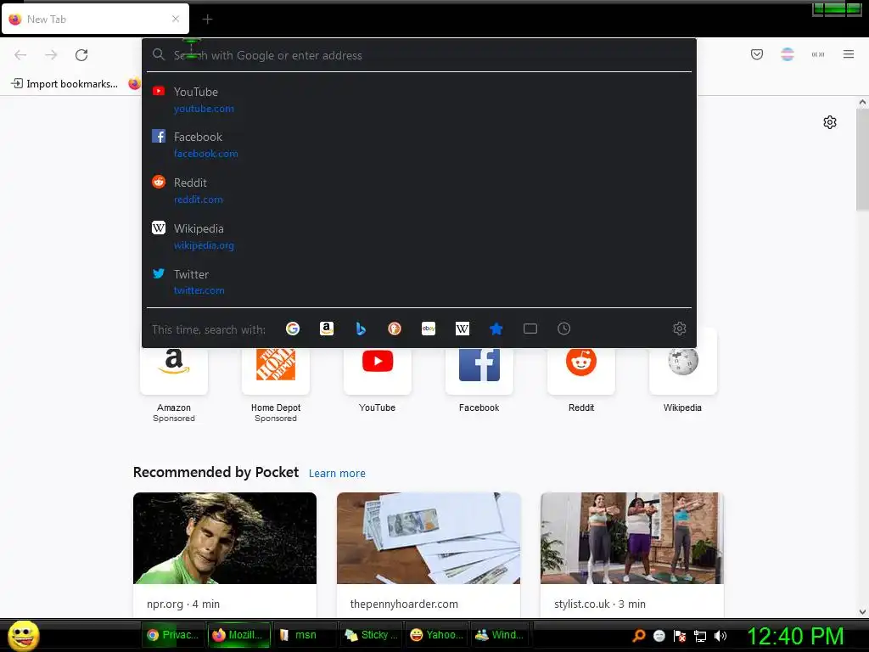Click the Learn more Pocket link
This screenshot has height=652, width=869.
pos(337,474)
